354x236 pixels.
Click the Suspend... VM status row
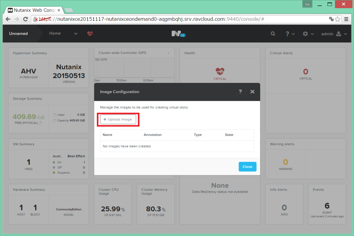69,173
